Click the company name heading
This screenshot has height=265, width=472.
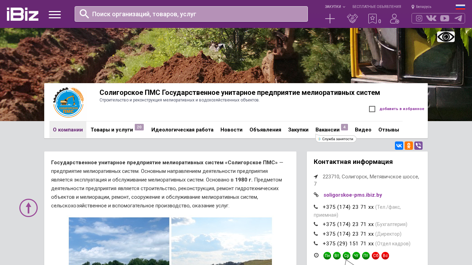240,92
